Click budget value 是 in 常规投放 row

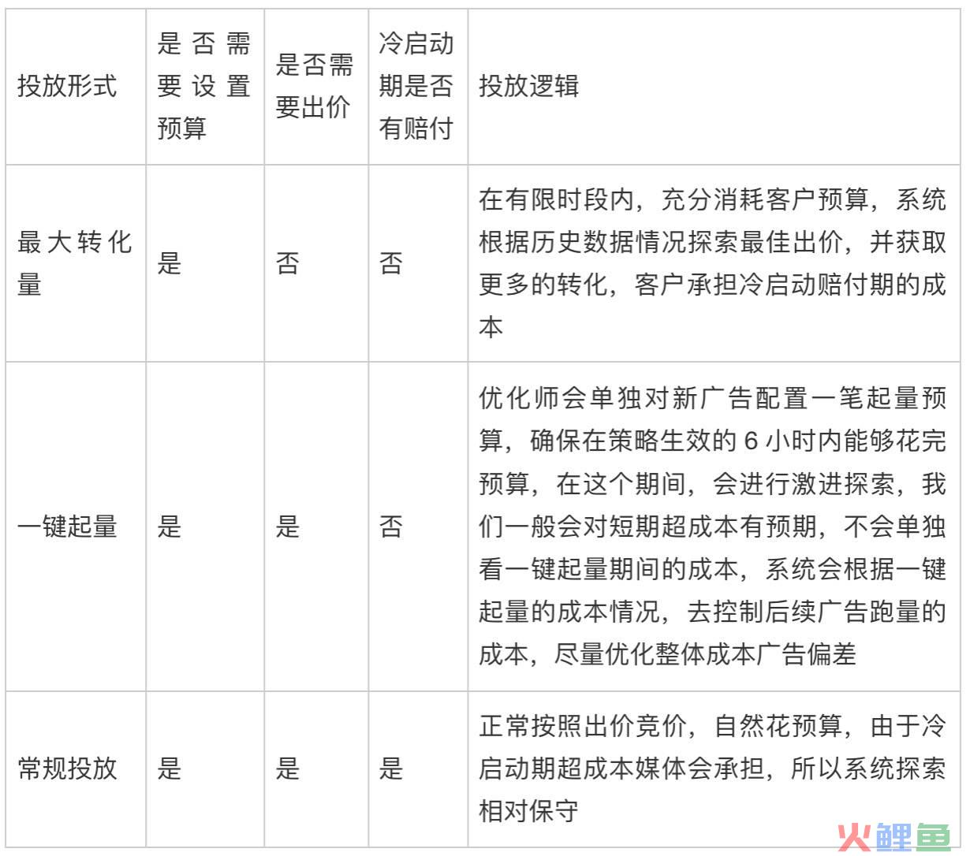pyautogui.click(x=169, y=769)
